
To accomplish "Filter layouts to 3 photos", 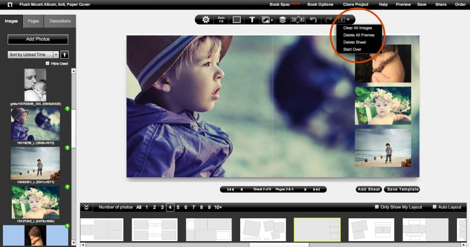I will (162, 207).
